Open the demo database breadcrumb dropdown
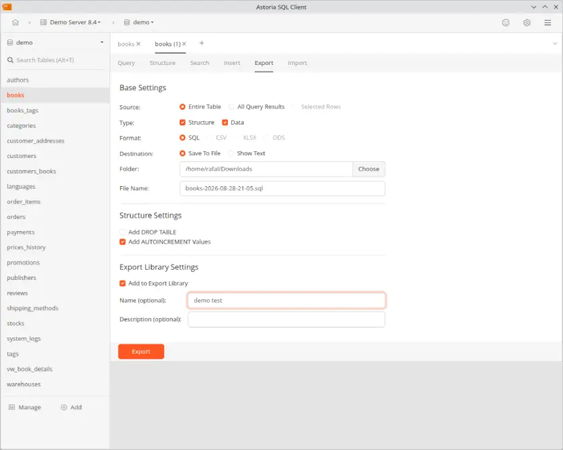Viewport: 563px width, 450px height. (x=139, y=22)
